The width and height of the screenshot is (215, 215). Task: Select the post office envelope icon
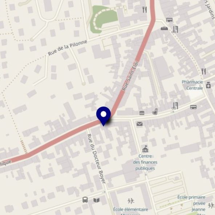[x=139, y=124]
